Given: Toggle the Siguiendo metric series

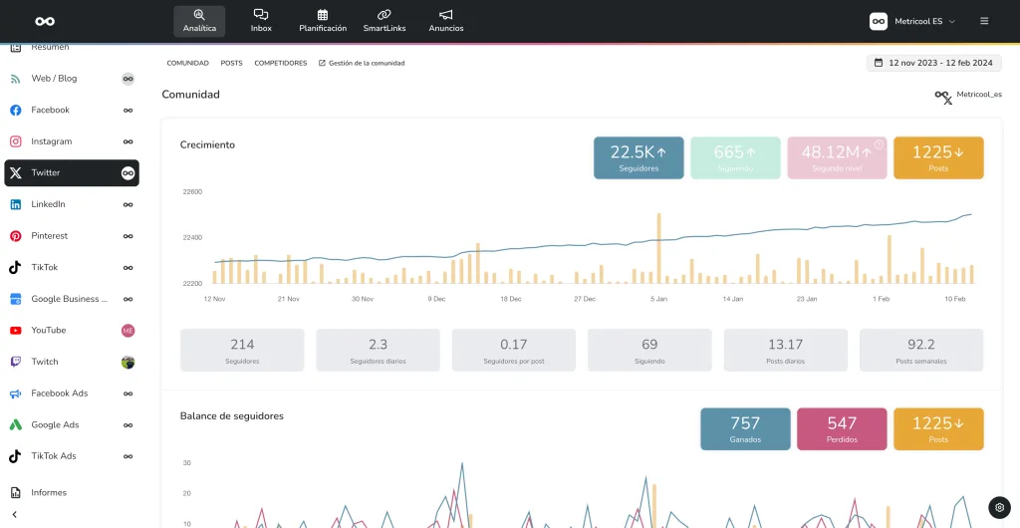Looking at the screenshot, I should [x=735, y=157].
